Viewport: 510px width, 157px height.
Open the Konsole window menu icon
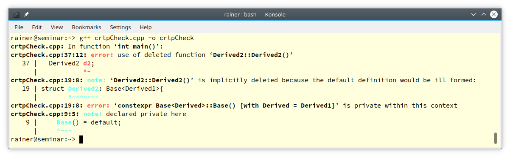coord(16,14)
